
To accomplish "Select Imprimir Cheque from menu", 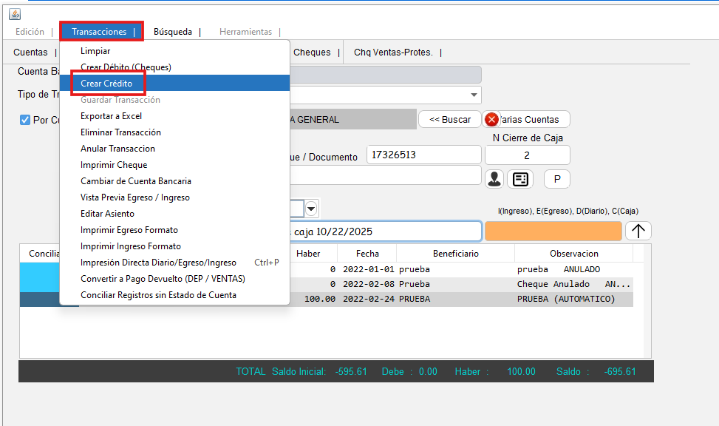I will pyautogui.click(x=114, y=165).
